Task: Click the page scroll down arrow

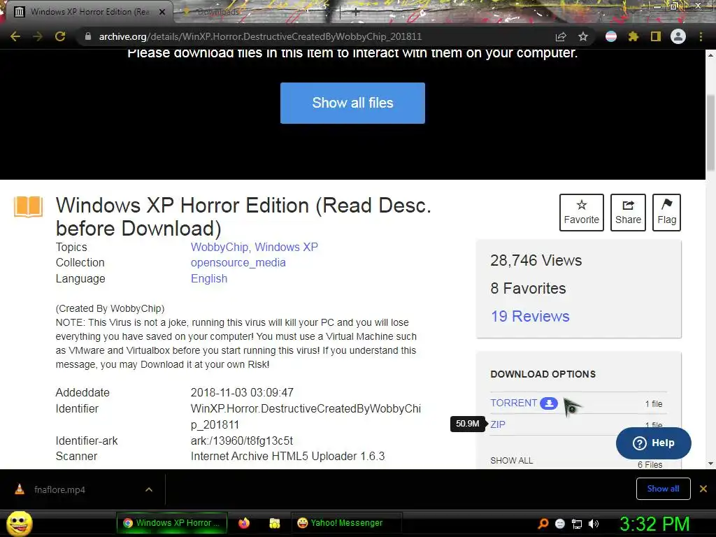Action: 710,464
